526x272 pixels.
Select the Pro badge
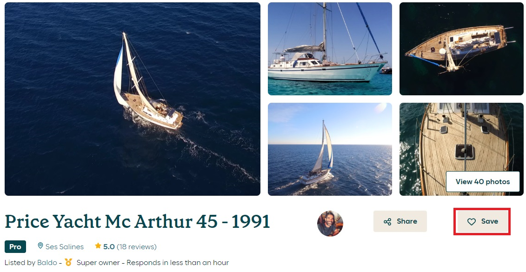tap(15, 246)
